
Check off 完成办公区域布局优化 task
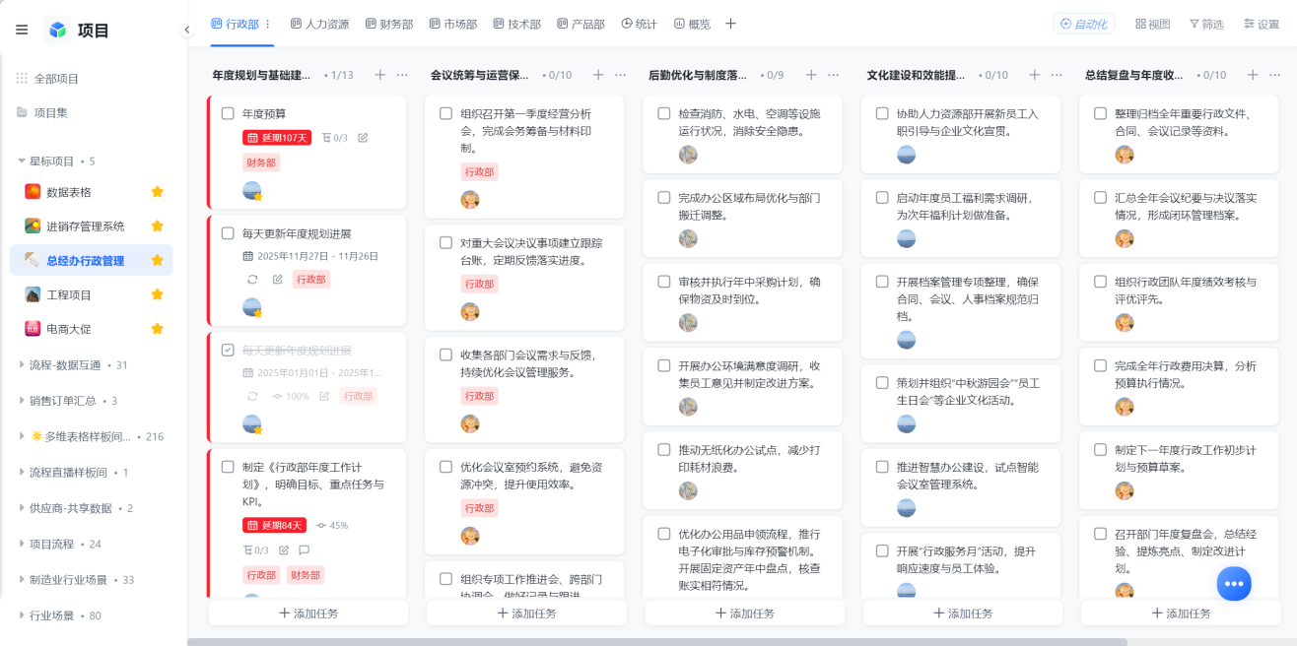664,197
